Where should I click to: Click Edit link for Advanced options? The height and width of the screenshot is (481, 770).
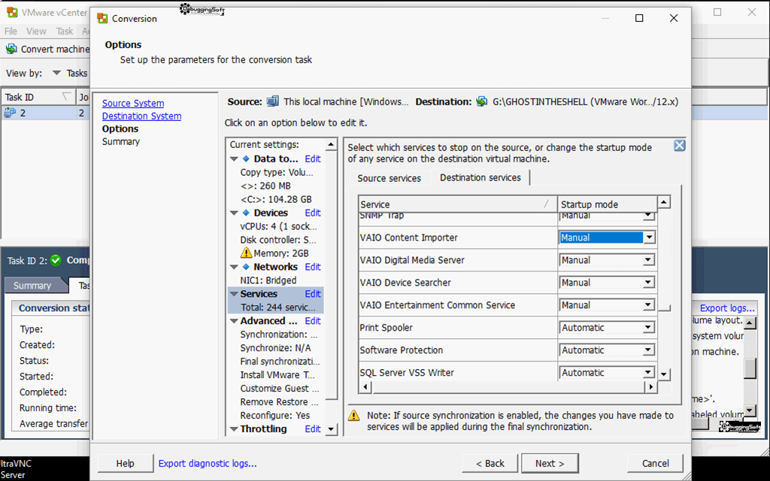312,321
